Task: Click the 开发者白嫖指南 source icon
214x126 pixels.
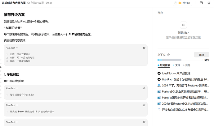Action: click(x=159, y=110)
